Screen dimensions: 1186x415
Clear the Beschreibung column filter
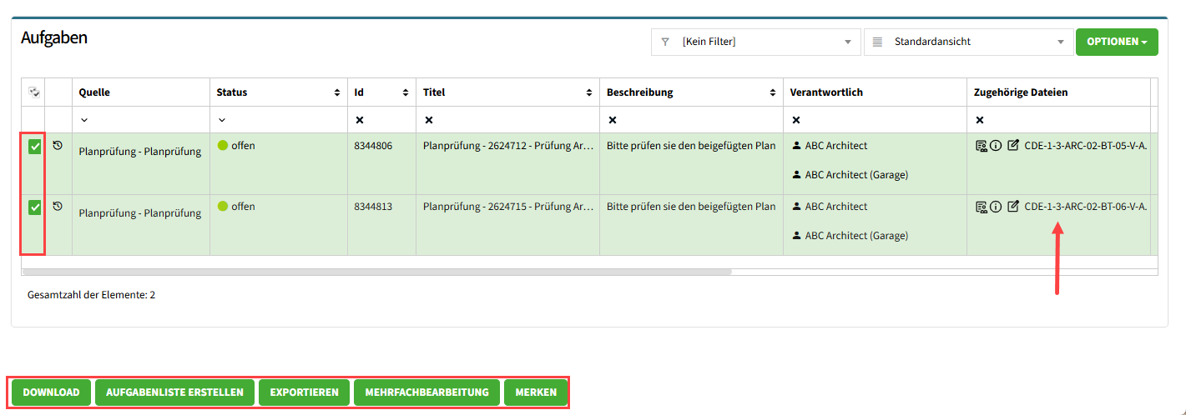(x=613, y=120)
